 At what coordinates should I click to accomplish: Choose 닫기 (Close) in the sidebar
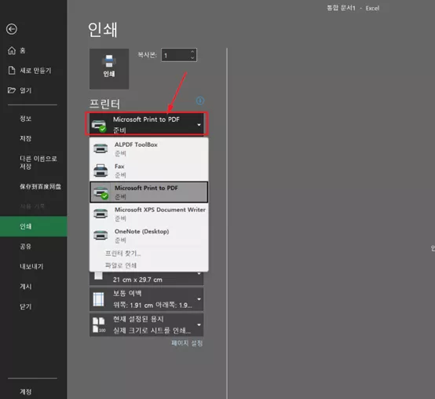click(26, 306)
